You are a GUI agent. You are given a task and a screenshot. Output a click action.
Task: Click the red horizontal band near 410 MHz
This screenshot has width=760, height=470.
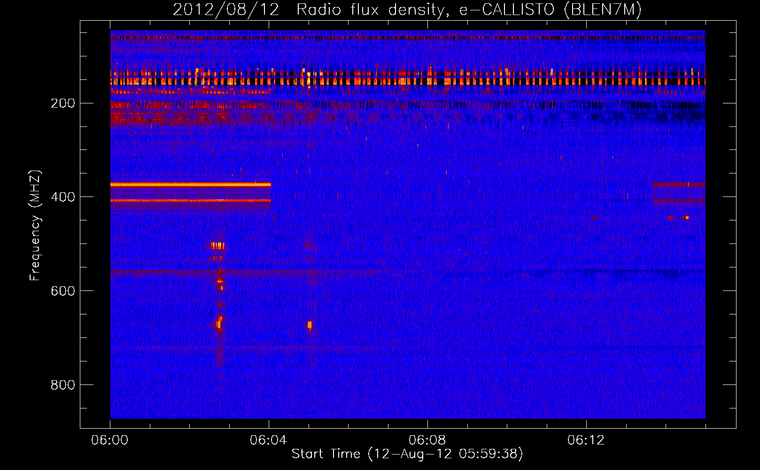click(191, 201)
